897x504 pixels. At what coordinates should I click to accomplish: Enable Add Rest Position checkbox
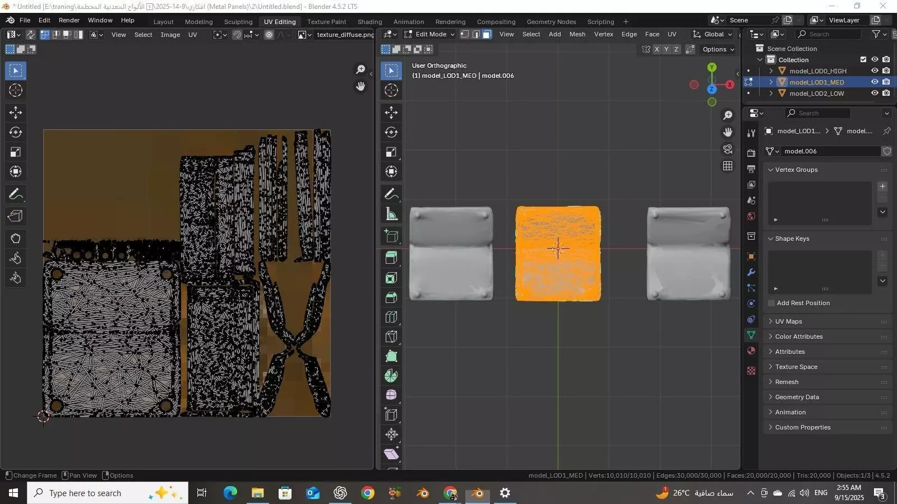pyautogui.click(x=771, y=303)
